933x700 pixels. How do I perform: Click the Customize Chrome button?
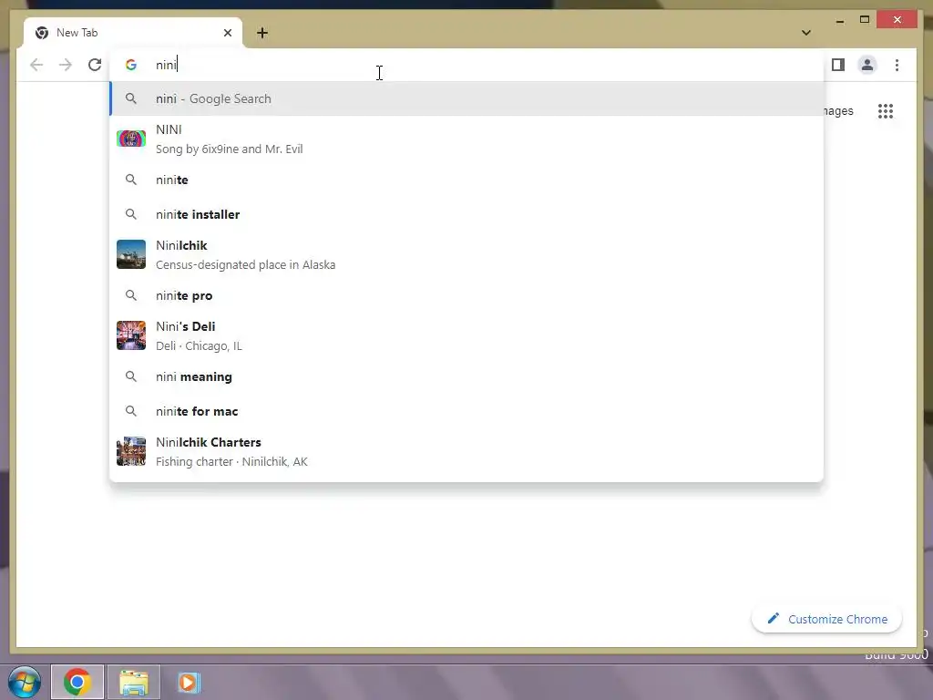(826, 619)
